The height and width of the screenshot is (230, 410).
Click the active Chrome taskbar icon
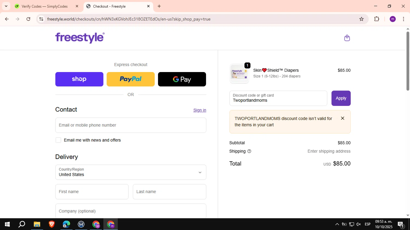pos(111,224)
